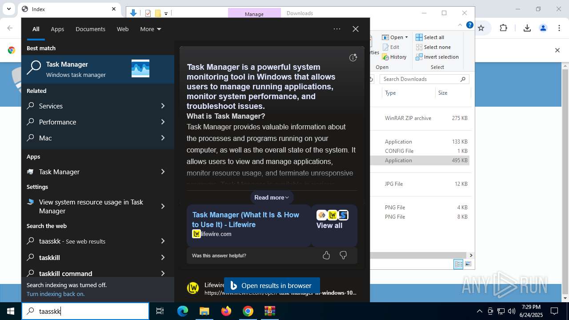The image size is (569, 320).
Task: Open File Explorer from taskbar
Action: click(204, 311)
